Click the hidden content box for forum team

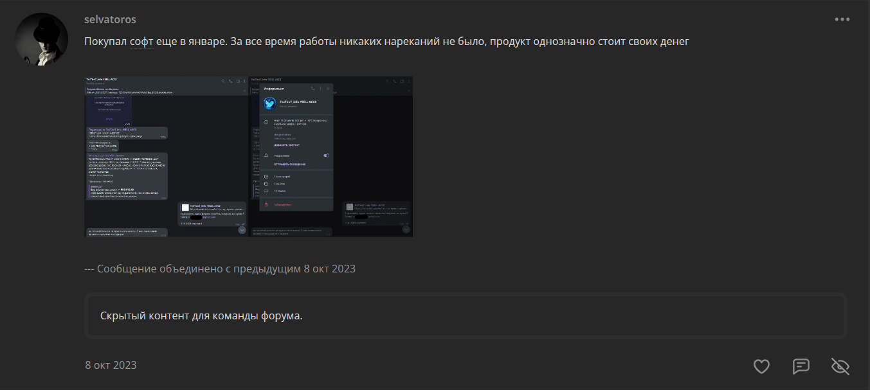pos(466,315)
